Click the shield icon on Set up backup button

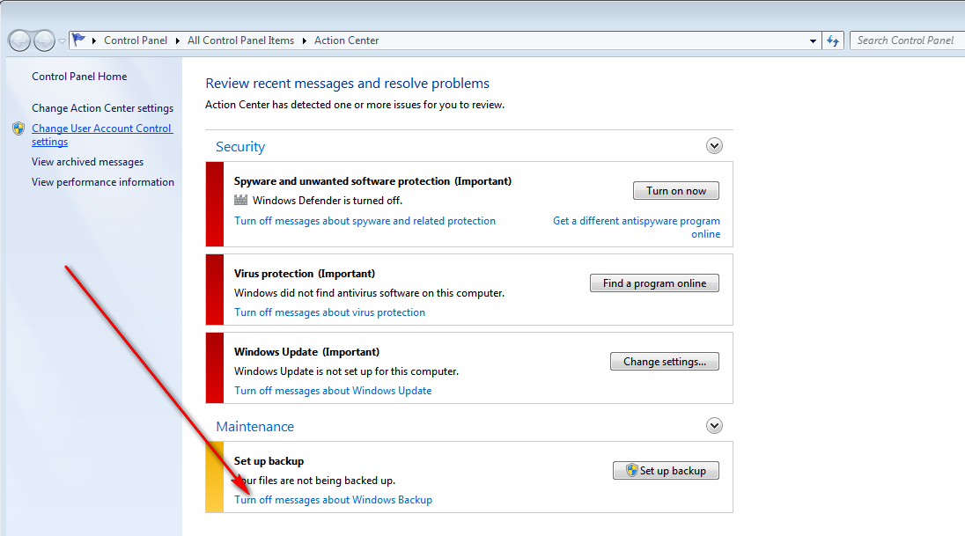pos(631,470)
